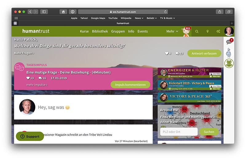Open the user profile avatar in header
The image size is (246, 159).
pyautogui.click(x=229, y=31)
